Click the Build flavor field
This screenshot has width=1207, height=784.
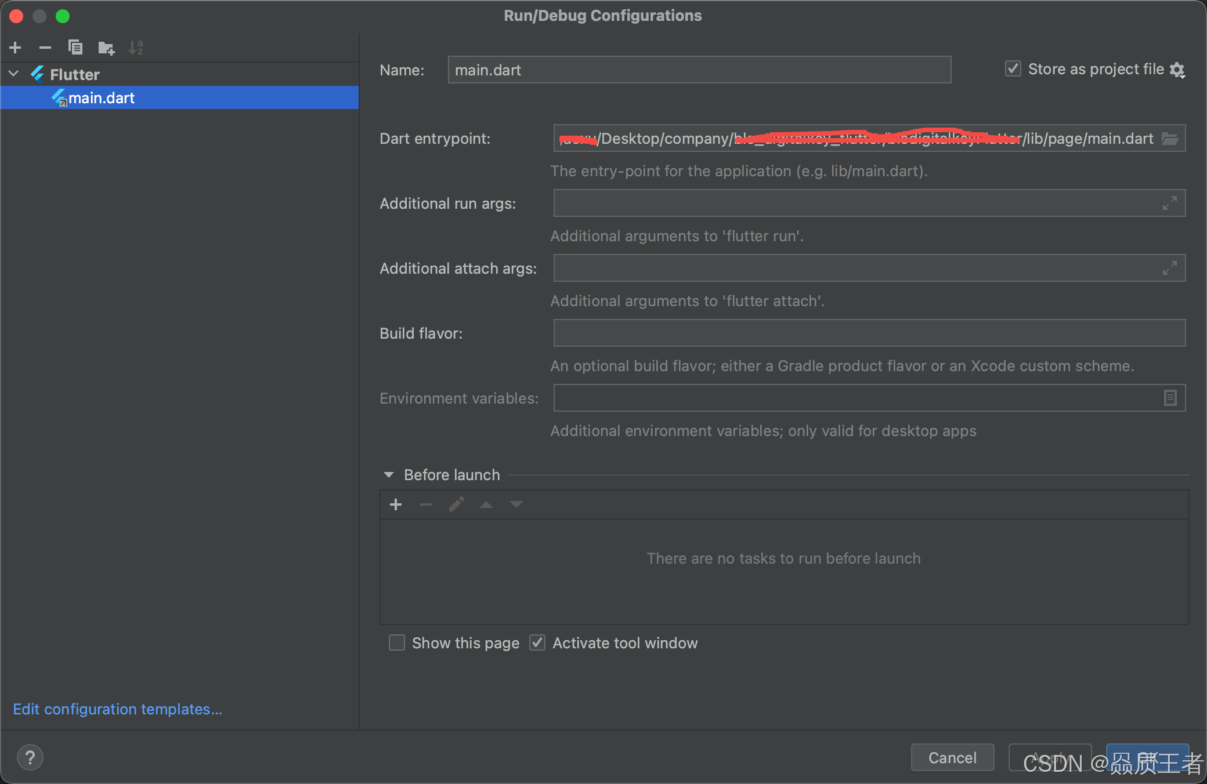point(869,333)
